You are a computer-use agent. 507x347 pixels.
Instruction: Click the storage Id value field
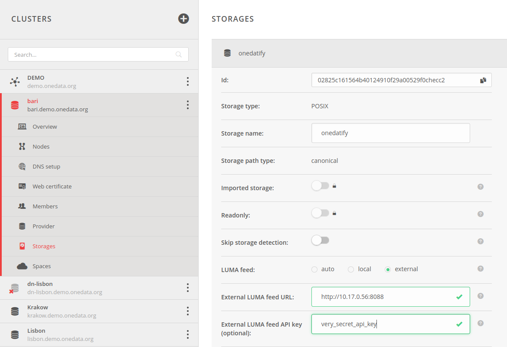(401, 80)
